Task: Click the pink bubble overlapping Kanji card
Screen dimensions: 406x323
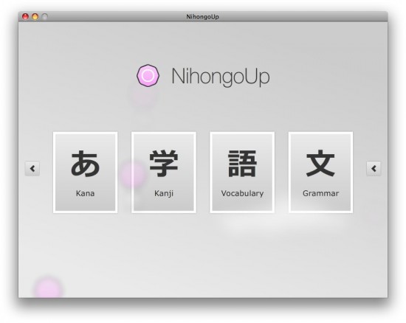Action: 134,174
